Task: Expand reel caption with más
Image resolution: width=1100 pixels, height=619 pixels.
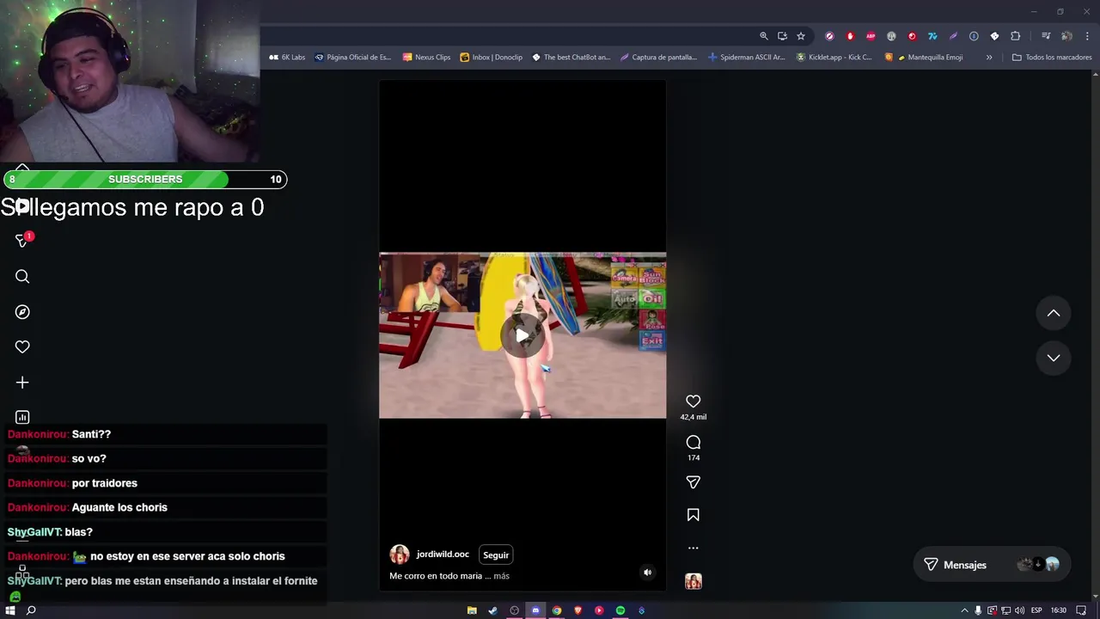Action: click(x=501, y=576)
